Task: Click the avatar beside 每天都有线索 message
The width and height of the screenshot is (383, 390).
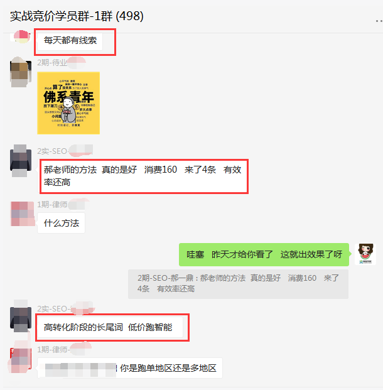Action: [21, 36]
